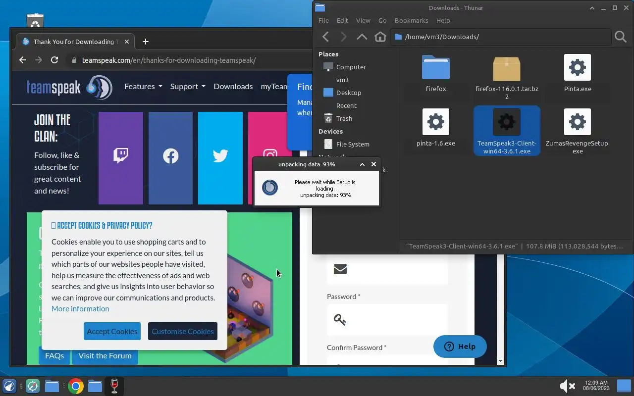The image size is (634, 396).
Task: Open the Go menu in Thunar
Action: pyautogui.click(x=382, y=20)
